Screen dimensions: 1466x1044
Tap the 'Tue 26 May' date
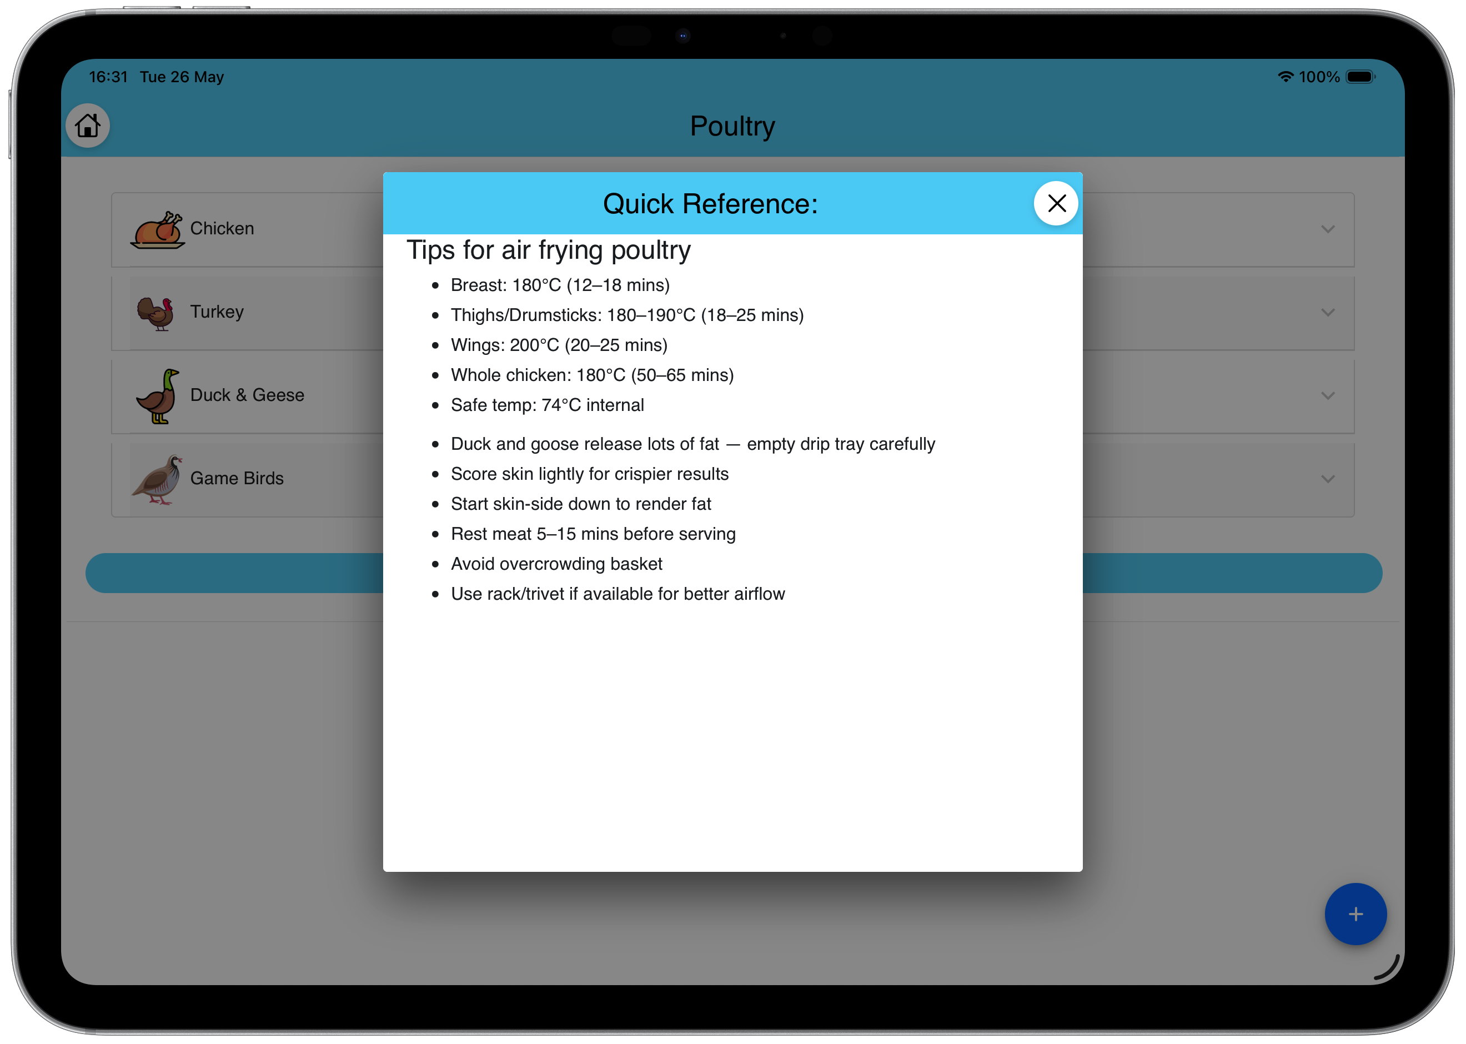click(182, 77)
